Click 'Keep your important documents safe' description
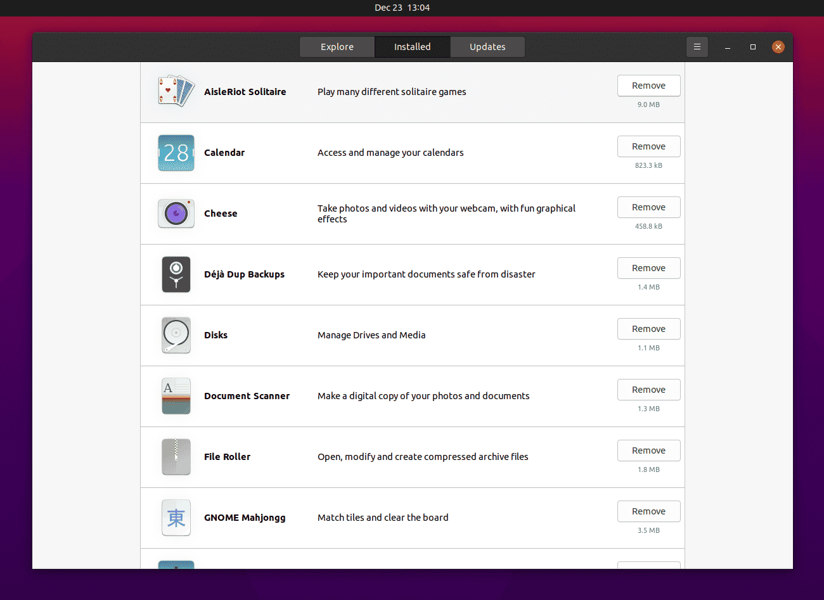The height and width of the screenshot is (600, 824). (x=426, y=274)
